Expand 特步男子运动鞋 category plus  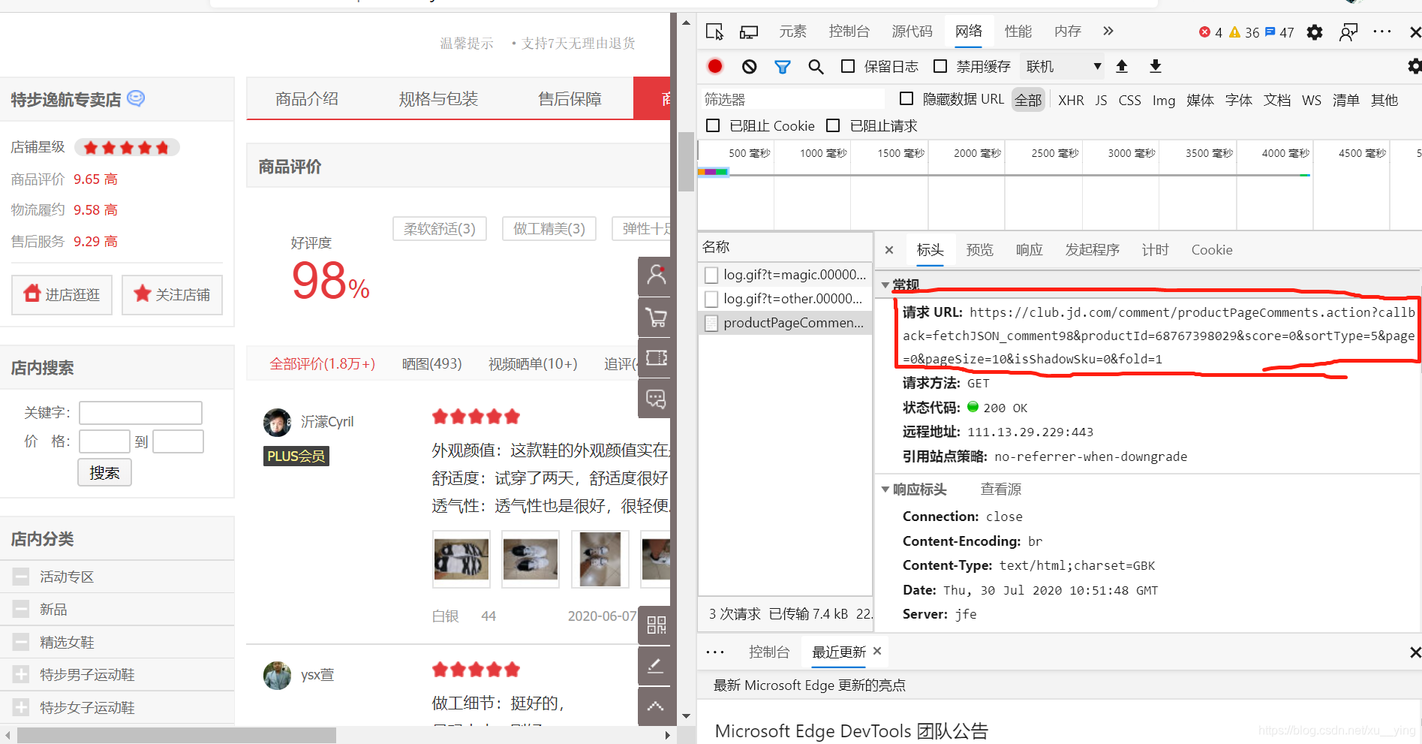click(x=21, y=674)
